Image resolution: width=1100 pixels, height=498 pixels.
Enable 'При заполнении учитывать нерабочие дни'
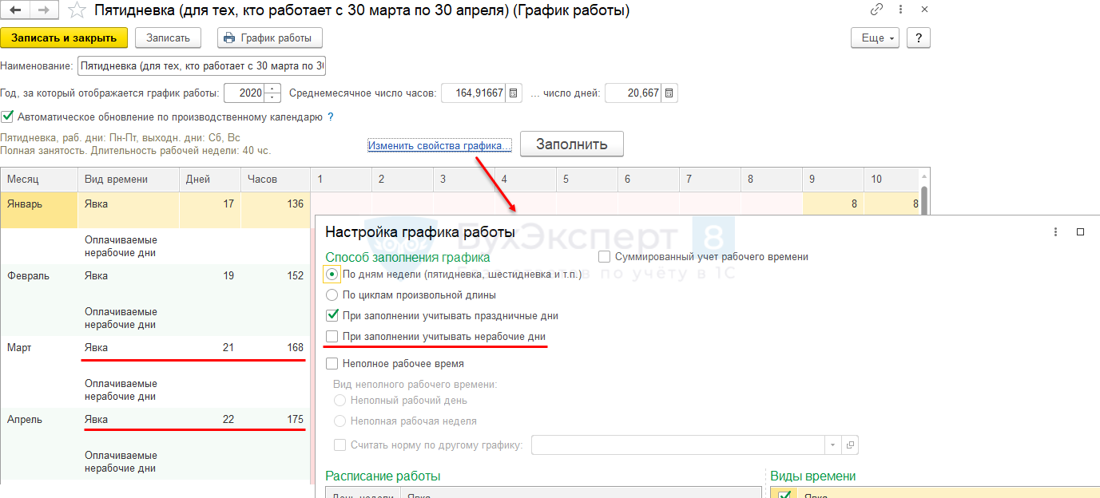tap(333, 337)
